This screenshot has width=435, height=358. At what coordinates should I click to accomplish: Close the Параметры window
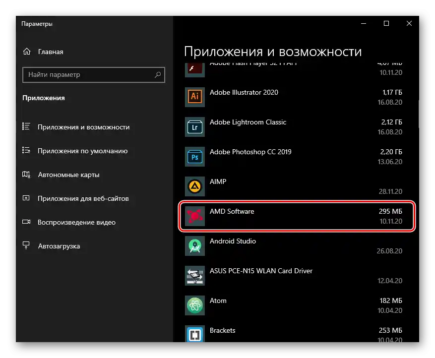(409, 24)
